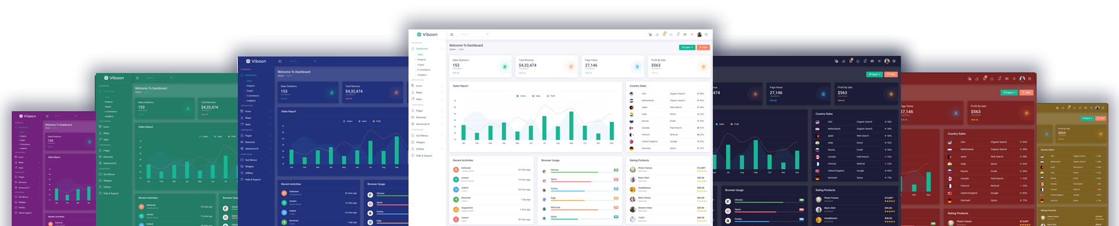This screenshot has height=226, width=1119.
Task: Click the Filter button in the red dashboard
Action: pos(1026,92)
